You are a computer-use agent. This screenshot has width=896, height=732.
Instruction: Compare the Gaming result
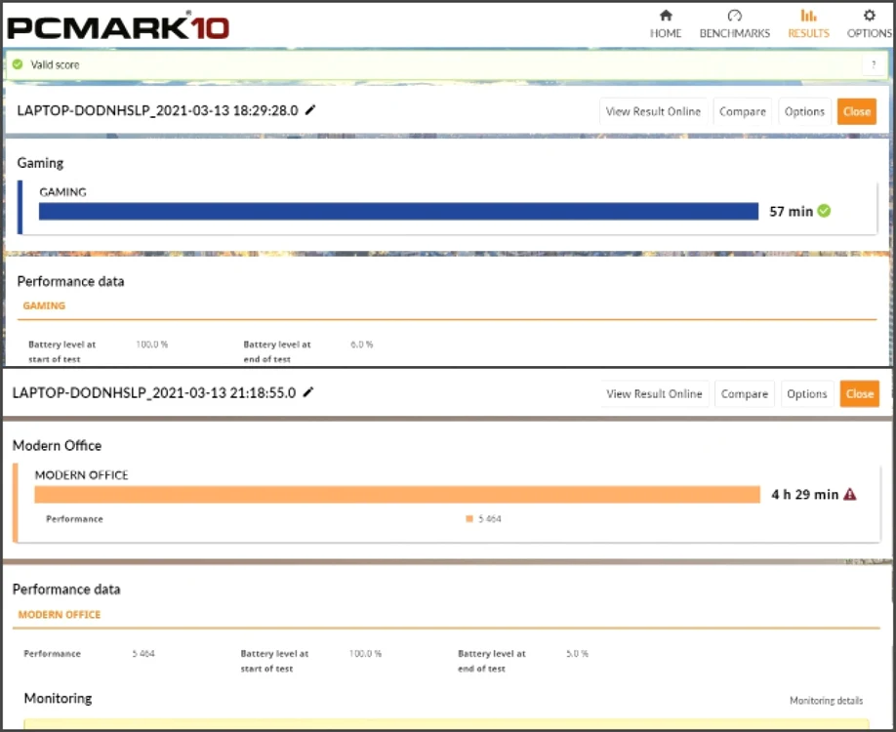[743, 111]
